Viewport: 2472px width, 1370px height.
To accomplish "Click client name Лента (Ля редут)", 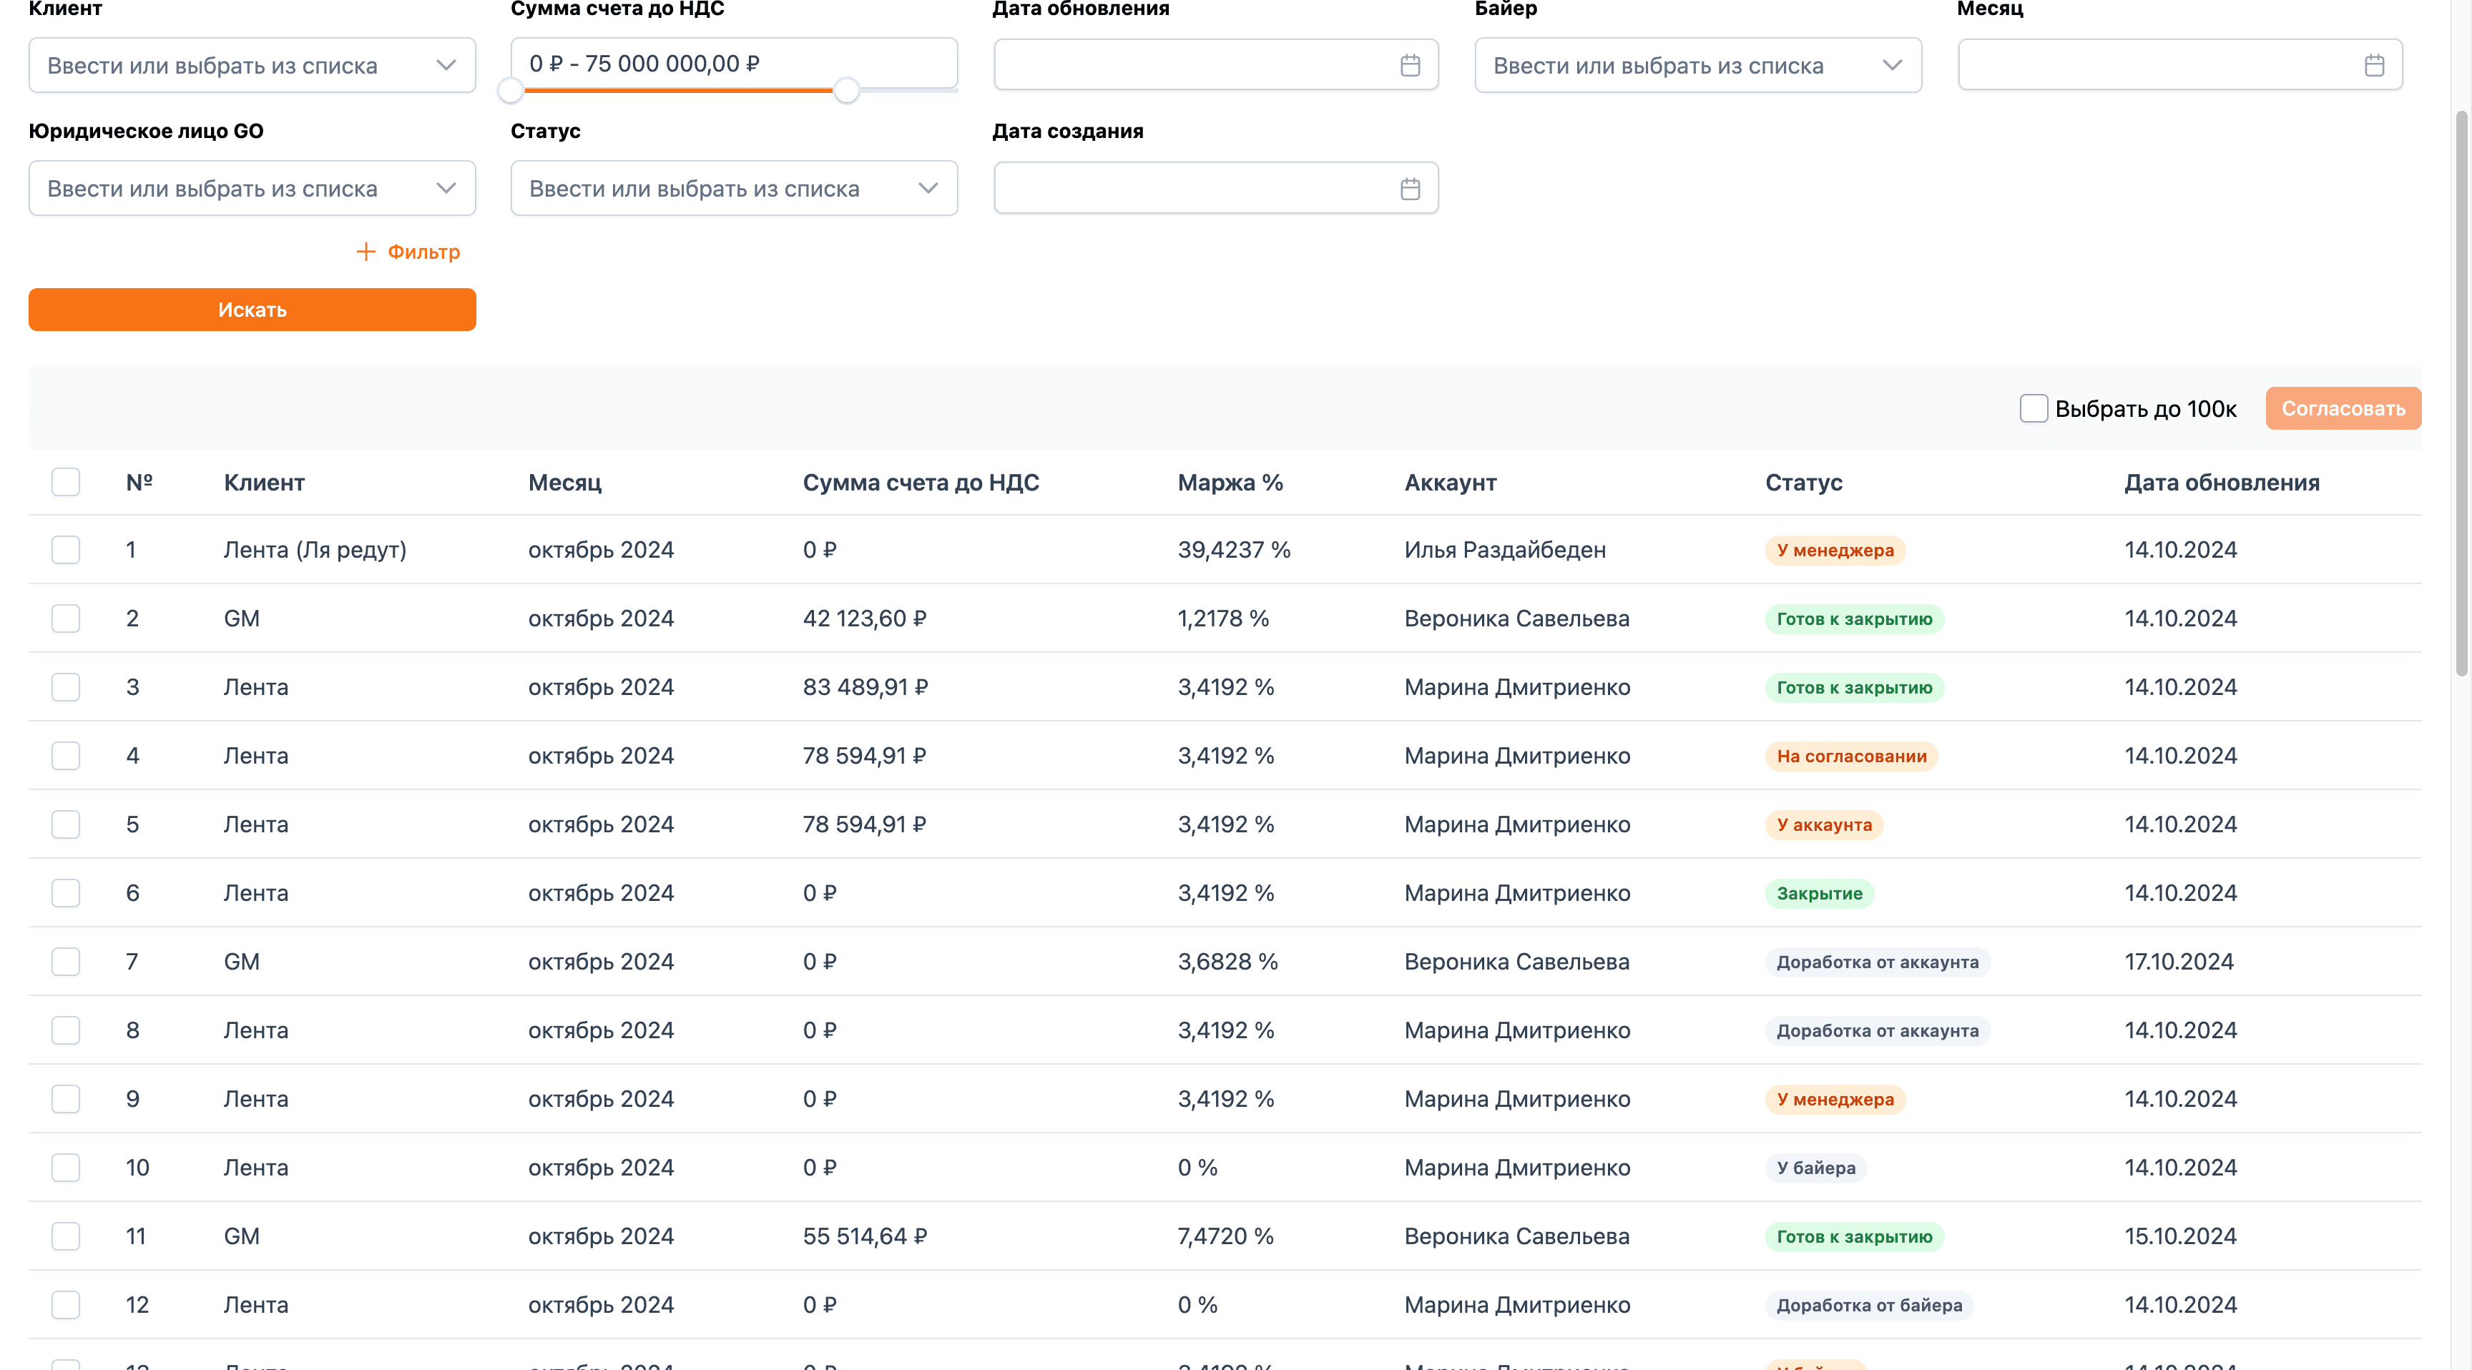I will [315, 550].
